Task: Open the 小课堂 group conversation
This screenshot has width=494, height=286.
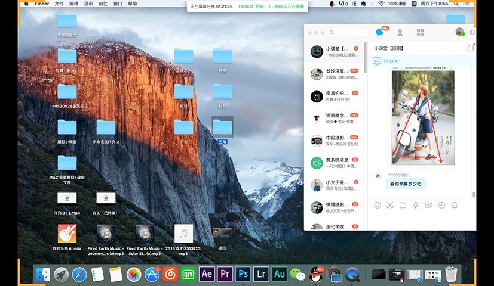Action: click(x=334, y=52)
